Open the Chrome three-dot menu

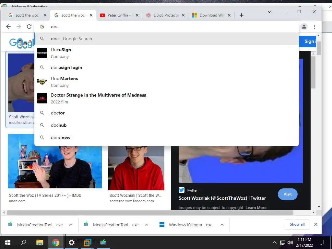pyautogui.click(x=314, y=27)
